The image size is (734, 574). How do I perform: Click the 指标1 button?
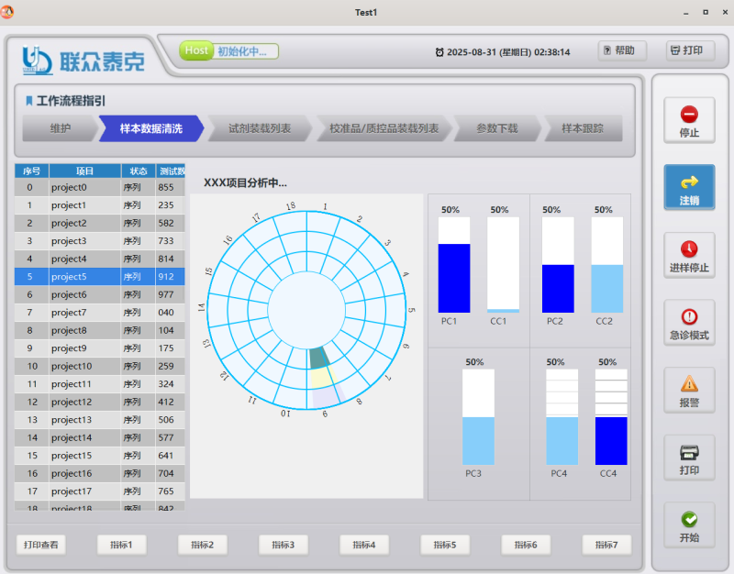[122, 545]
